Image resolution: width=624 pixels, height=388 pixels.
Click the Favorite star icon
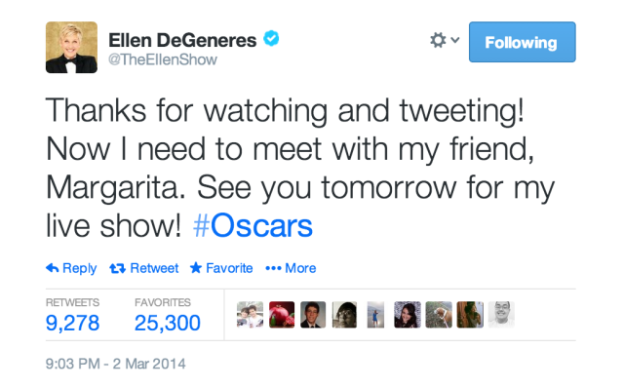[196, 268]
